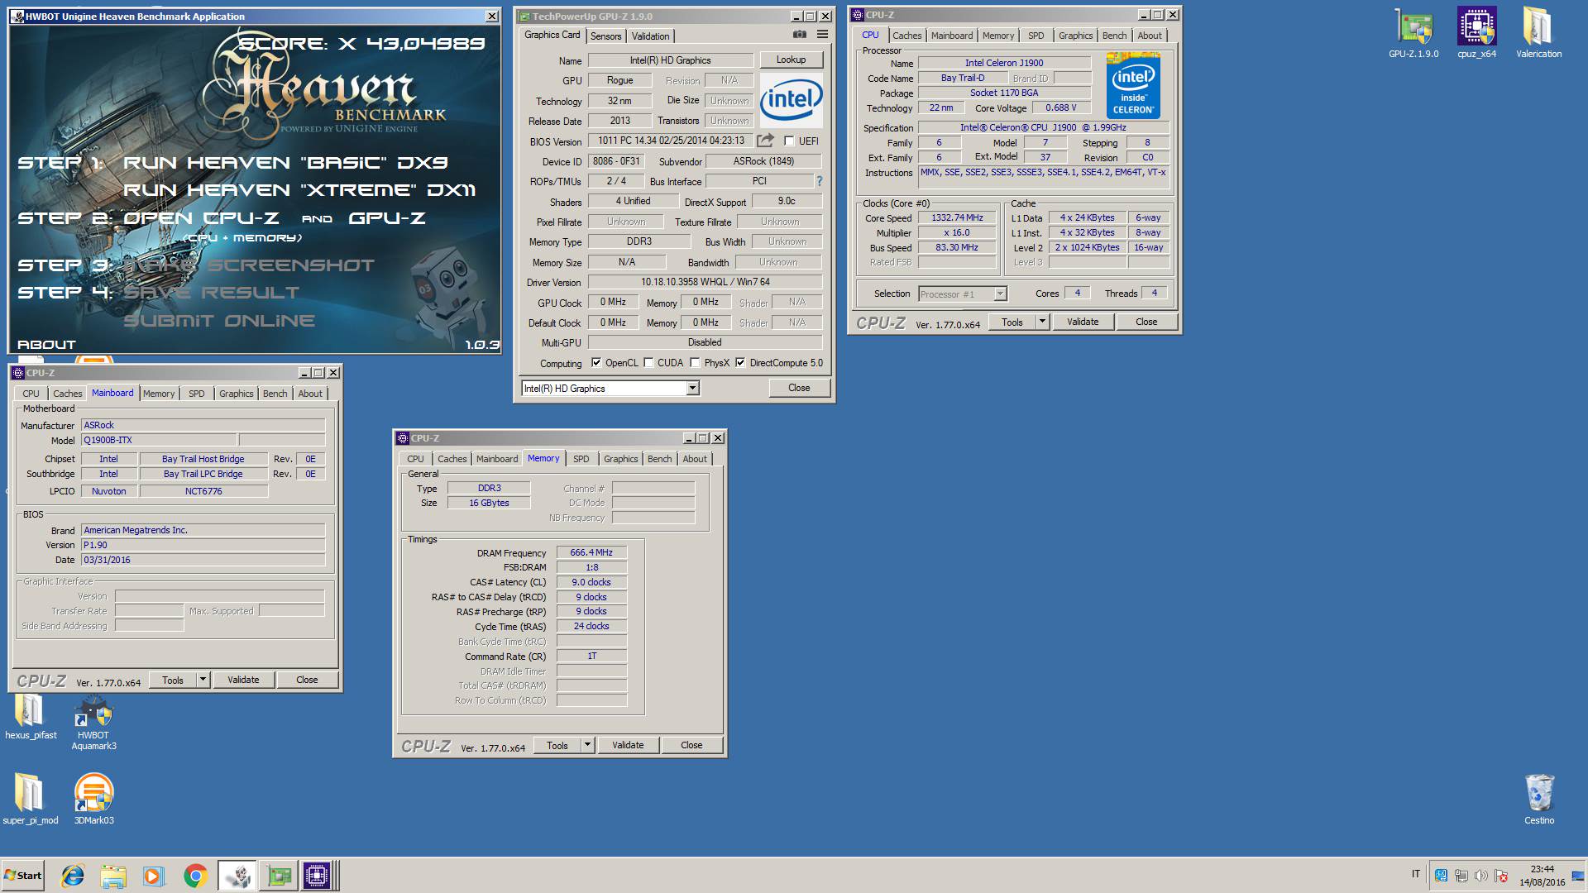Click Validate in Mainboard CPU-Z window
The width and height of the screenshot is (1588, 893).
point(243,680)
